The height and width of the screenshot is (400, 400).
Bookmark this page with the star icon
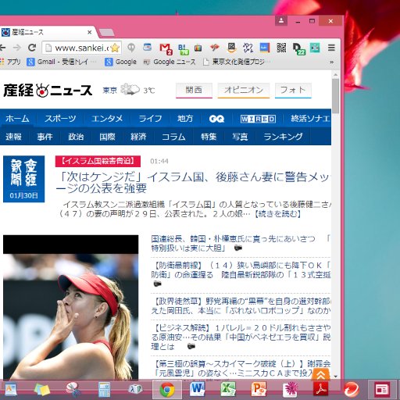(x=115, y=48)
